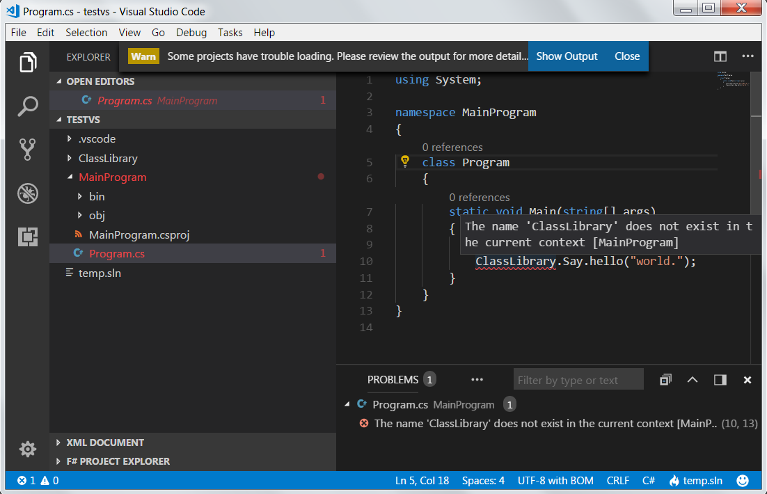This screenshot has height=494, width=767.
Task: Maximize the panel with the chevron up icon
Action: coord(692,380)
